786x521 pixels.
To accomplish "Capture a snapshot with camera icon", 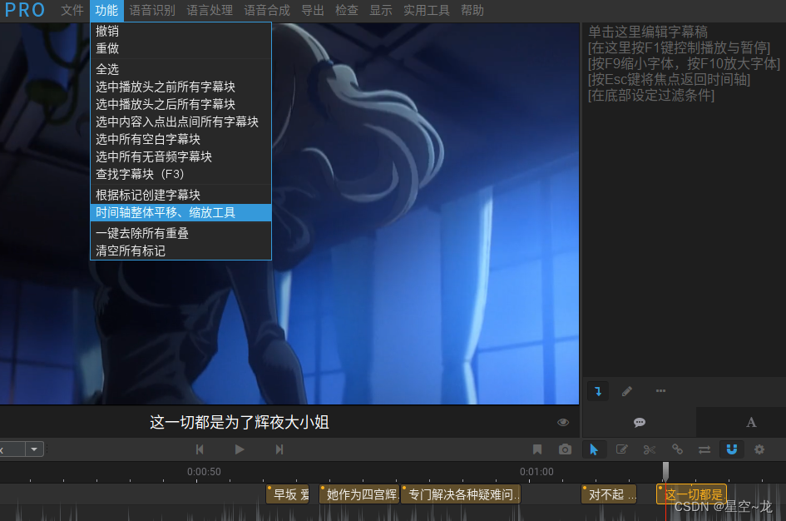I will [565, 449].
